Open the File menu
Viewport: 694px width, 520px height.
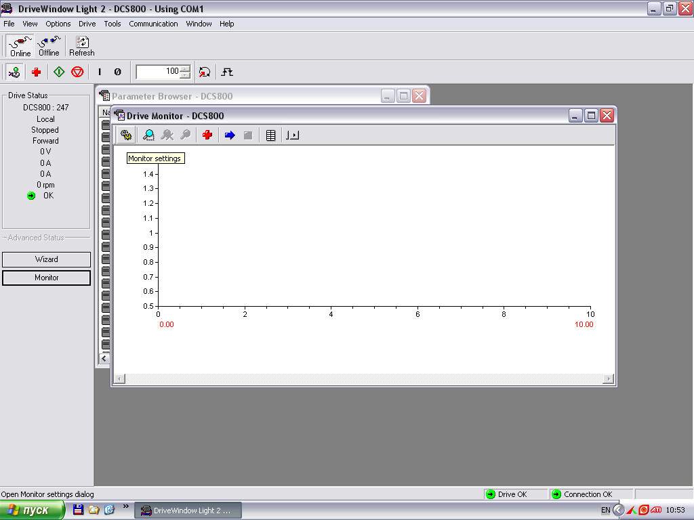point(9,24)
